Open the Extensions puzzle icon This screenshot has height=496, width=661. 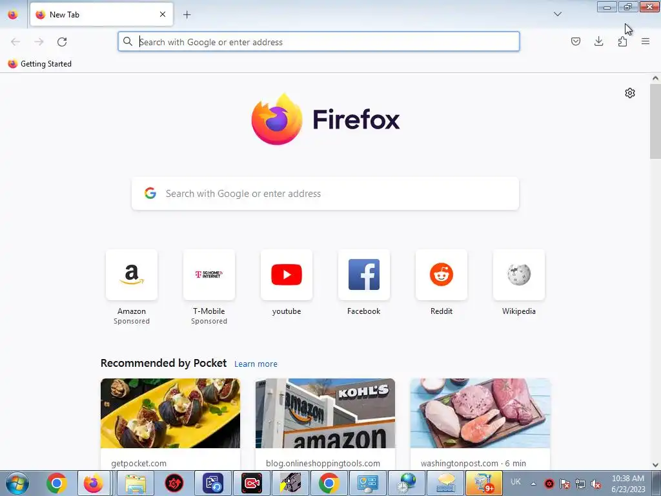(x=622, y=41)
